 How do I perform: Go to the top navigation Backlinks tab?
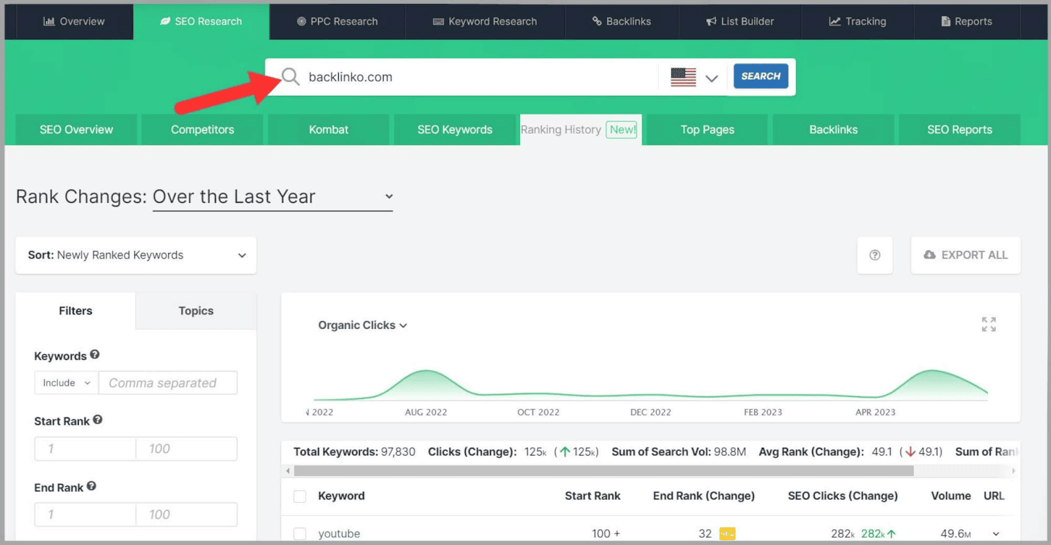click(x=621, y=21)
